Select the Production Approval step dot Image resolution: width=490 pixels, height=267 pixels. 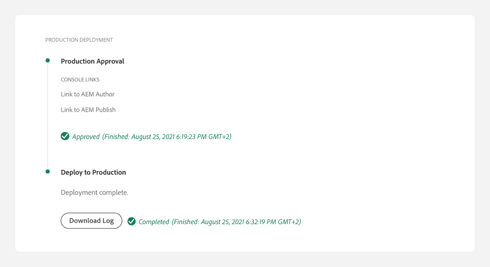47,60
